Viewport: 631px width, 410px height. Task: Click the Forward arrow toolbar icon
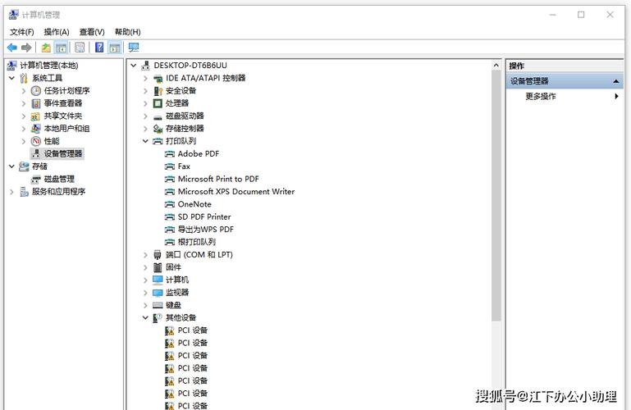26,48
